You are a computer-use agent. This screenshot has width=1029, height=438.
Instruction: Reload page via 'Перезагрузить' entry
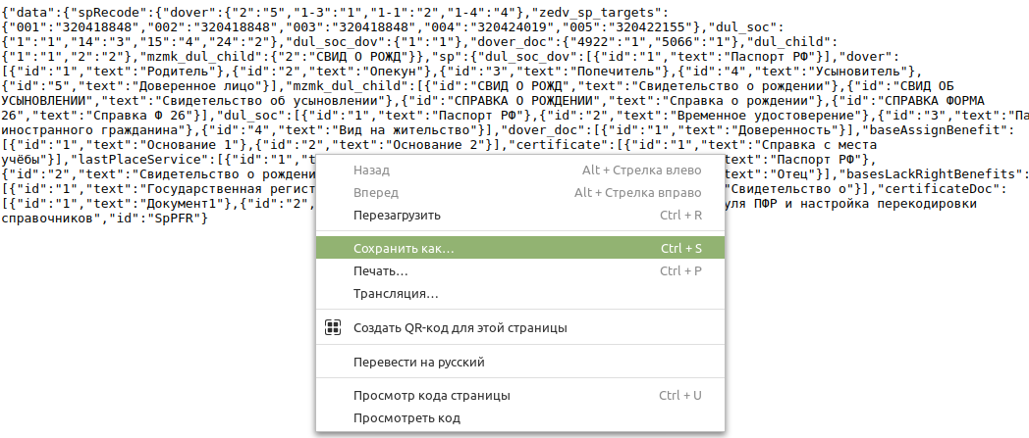tap(397, 215)
